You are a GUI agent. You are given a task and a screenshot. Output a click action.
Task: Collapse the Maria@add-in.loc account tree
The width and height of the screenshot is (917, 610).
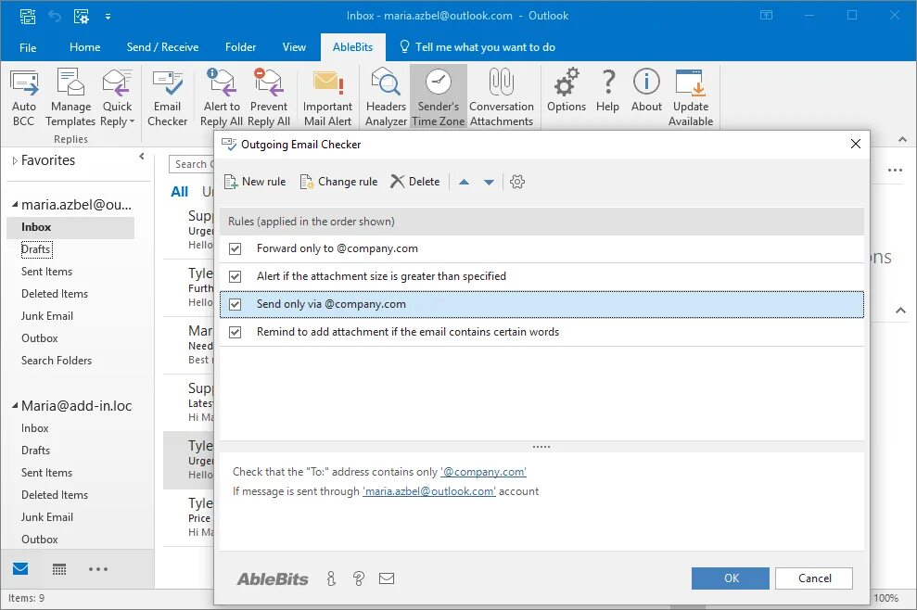click(x=15, y=406)
